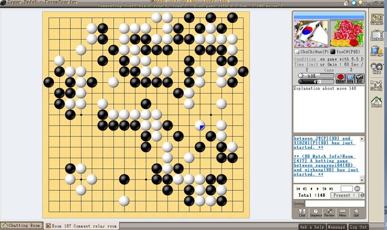
Task: Click the Greeting label button
Action: [299, 203]
